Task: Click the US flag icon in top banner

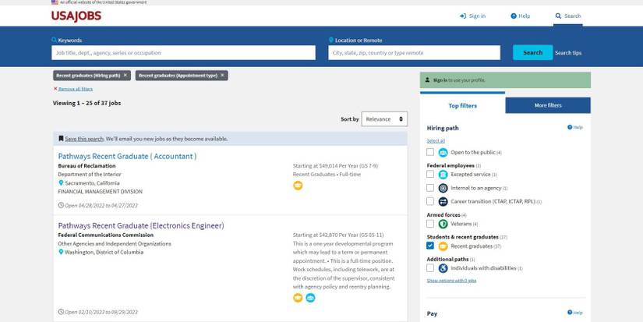Action: 55,2
